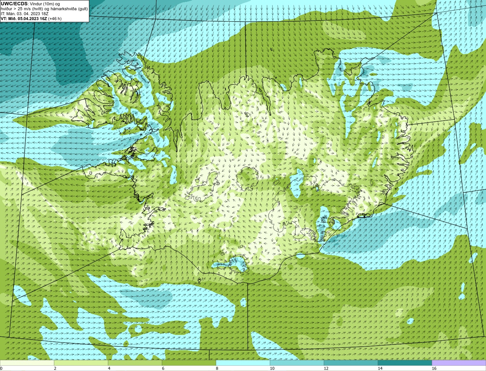Select the 2–4 m/s light green legend swatch
The height and width of the screenshot is (371, 486).
tap(81, 363)
